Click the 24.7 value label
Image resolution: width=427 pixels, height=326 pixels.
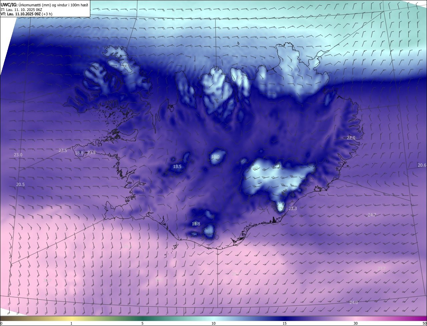(372, 215)
